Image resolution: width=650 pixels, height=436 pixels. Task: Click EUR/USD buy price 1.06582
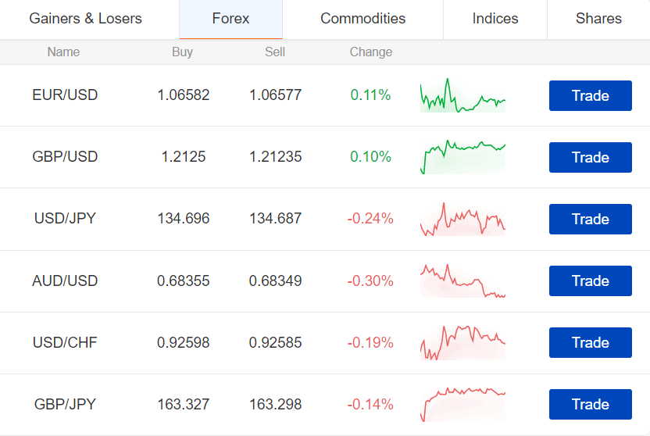pos(184,95)
